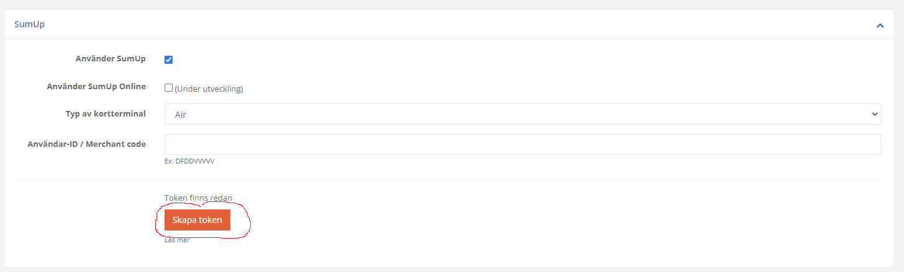Click the "Användar-ID / Merchant code" label

coord(87,144)
